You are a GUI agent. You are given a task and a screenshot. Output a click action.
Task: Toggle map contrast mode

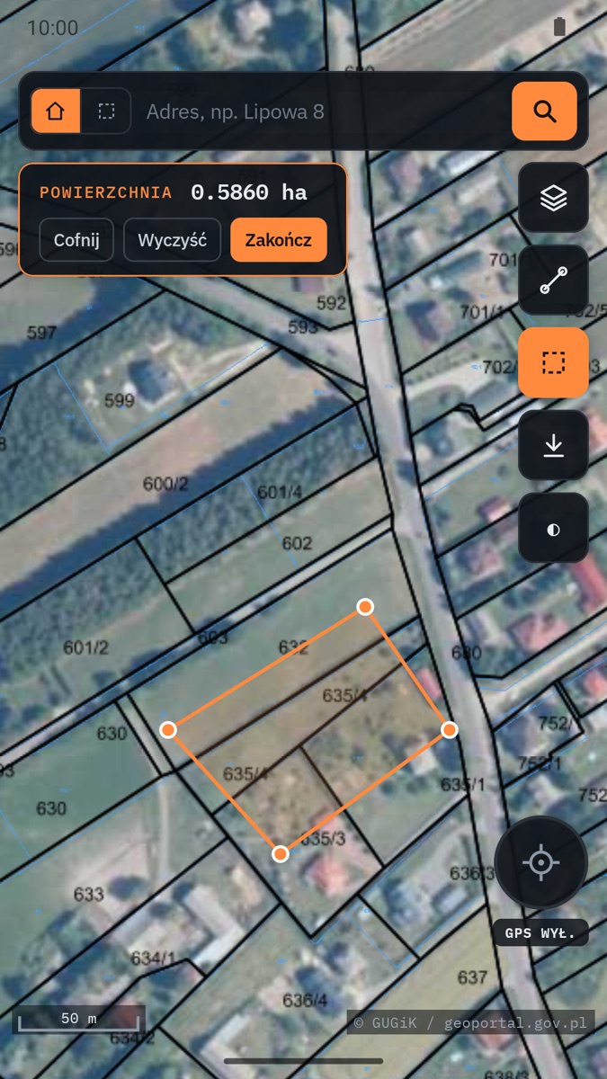[553, 528]
